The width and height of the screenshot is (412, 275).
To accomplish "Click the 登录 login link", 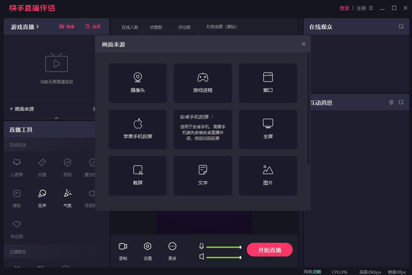I will pyautogui.click(x=344, y=8).
